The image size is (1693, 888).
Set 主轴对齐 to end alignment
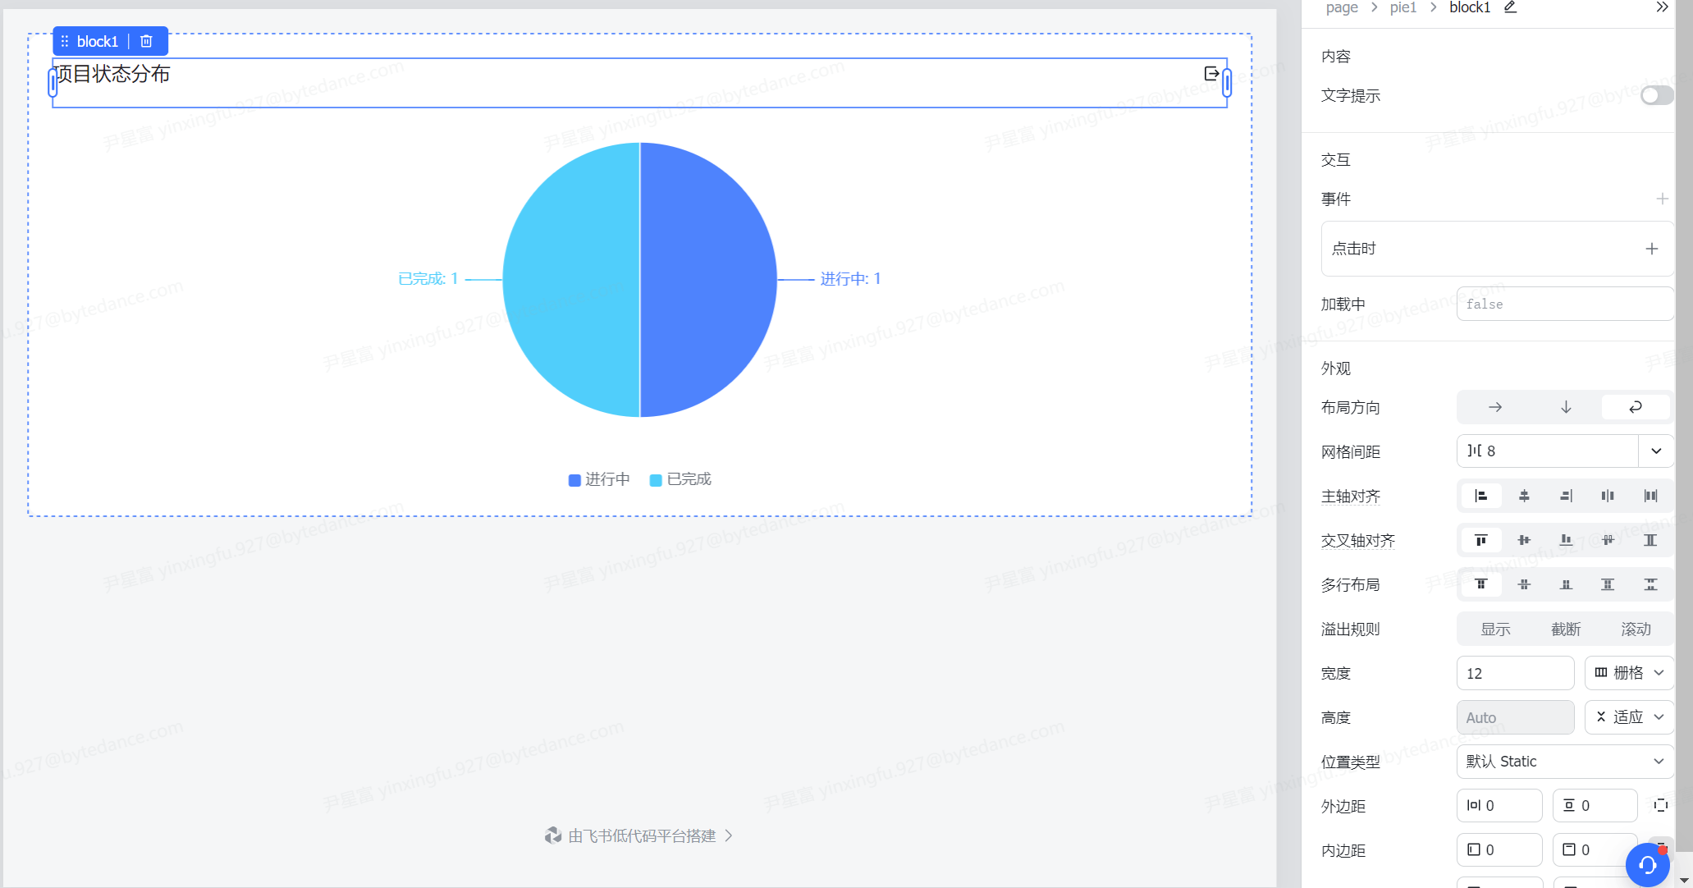[x=1566, y=496]
